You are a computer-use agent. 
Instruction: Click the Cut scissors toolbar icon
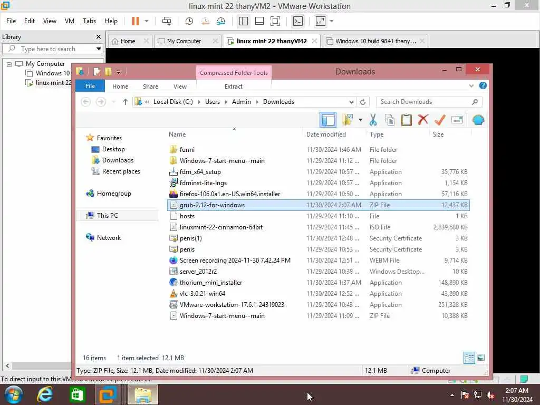pos(373,120)
